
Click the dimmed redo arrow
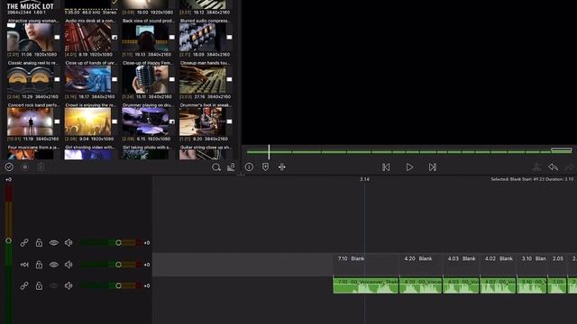pos(570,167)
